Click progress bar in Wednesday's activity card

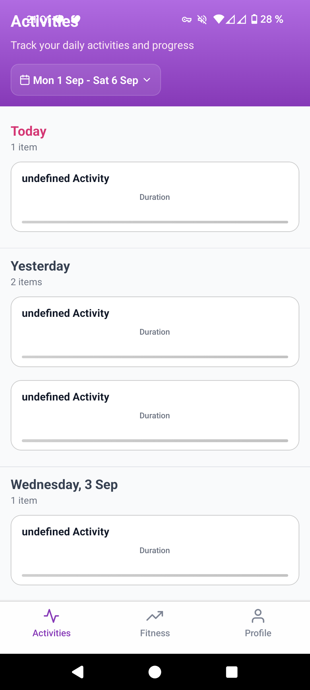tap(155, 575)
